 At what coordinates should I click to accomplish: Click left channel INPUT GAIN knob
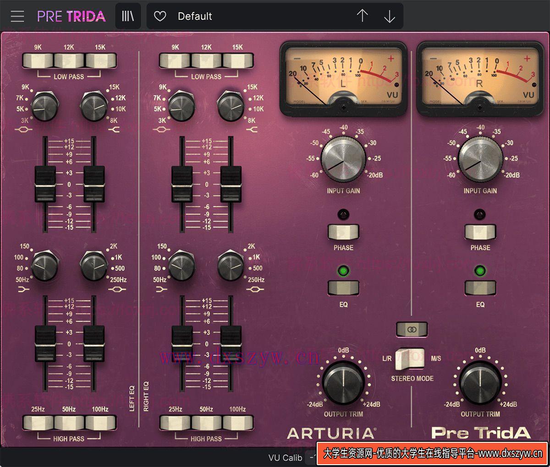click(343, 159)
